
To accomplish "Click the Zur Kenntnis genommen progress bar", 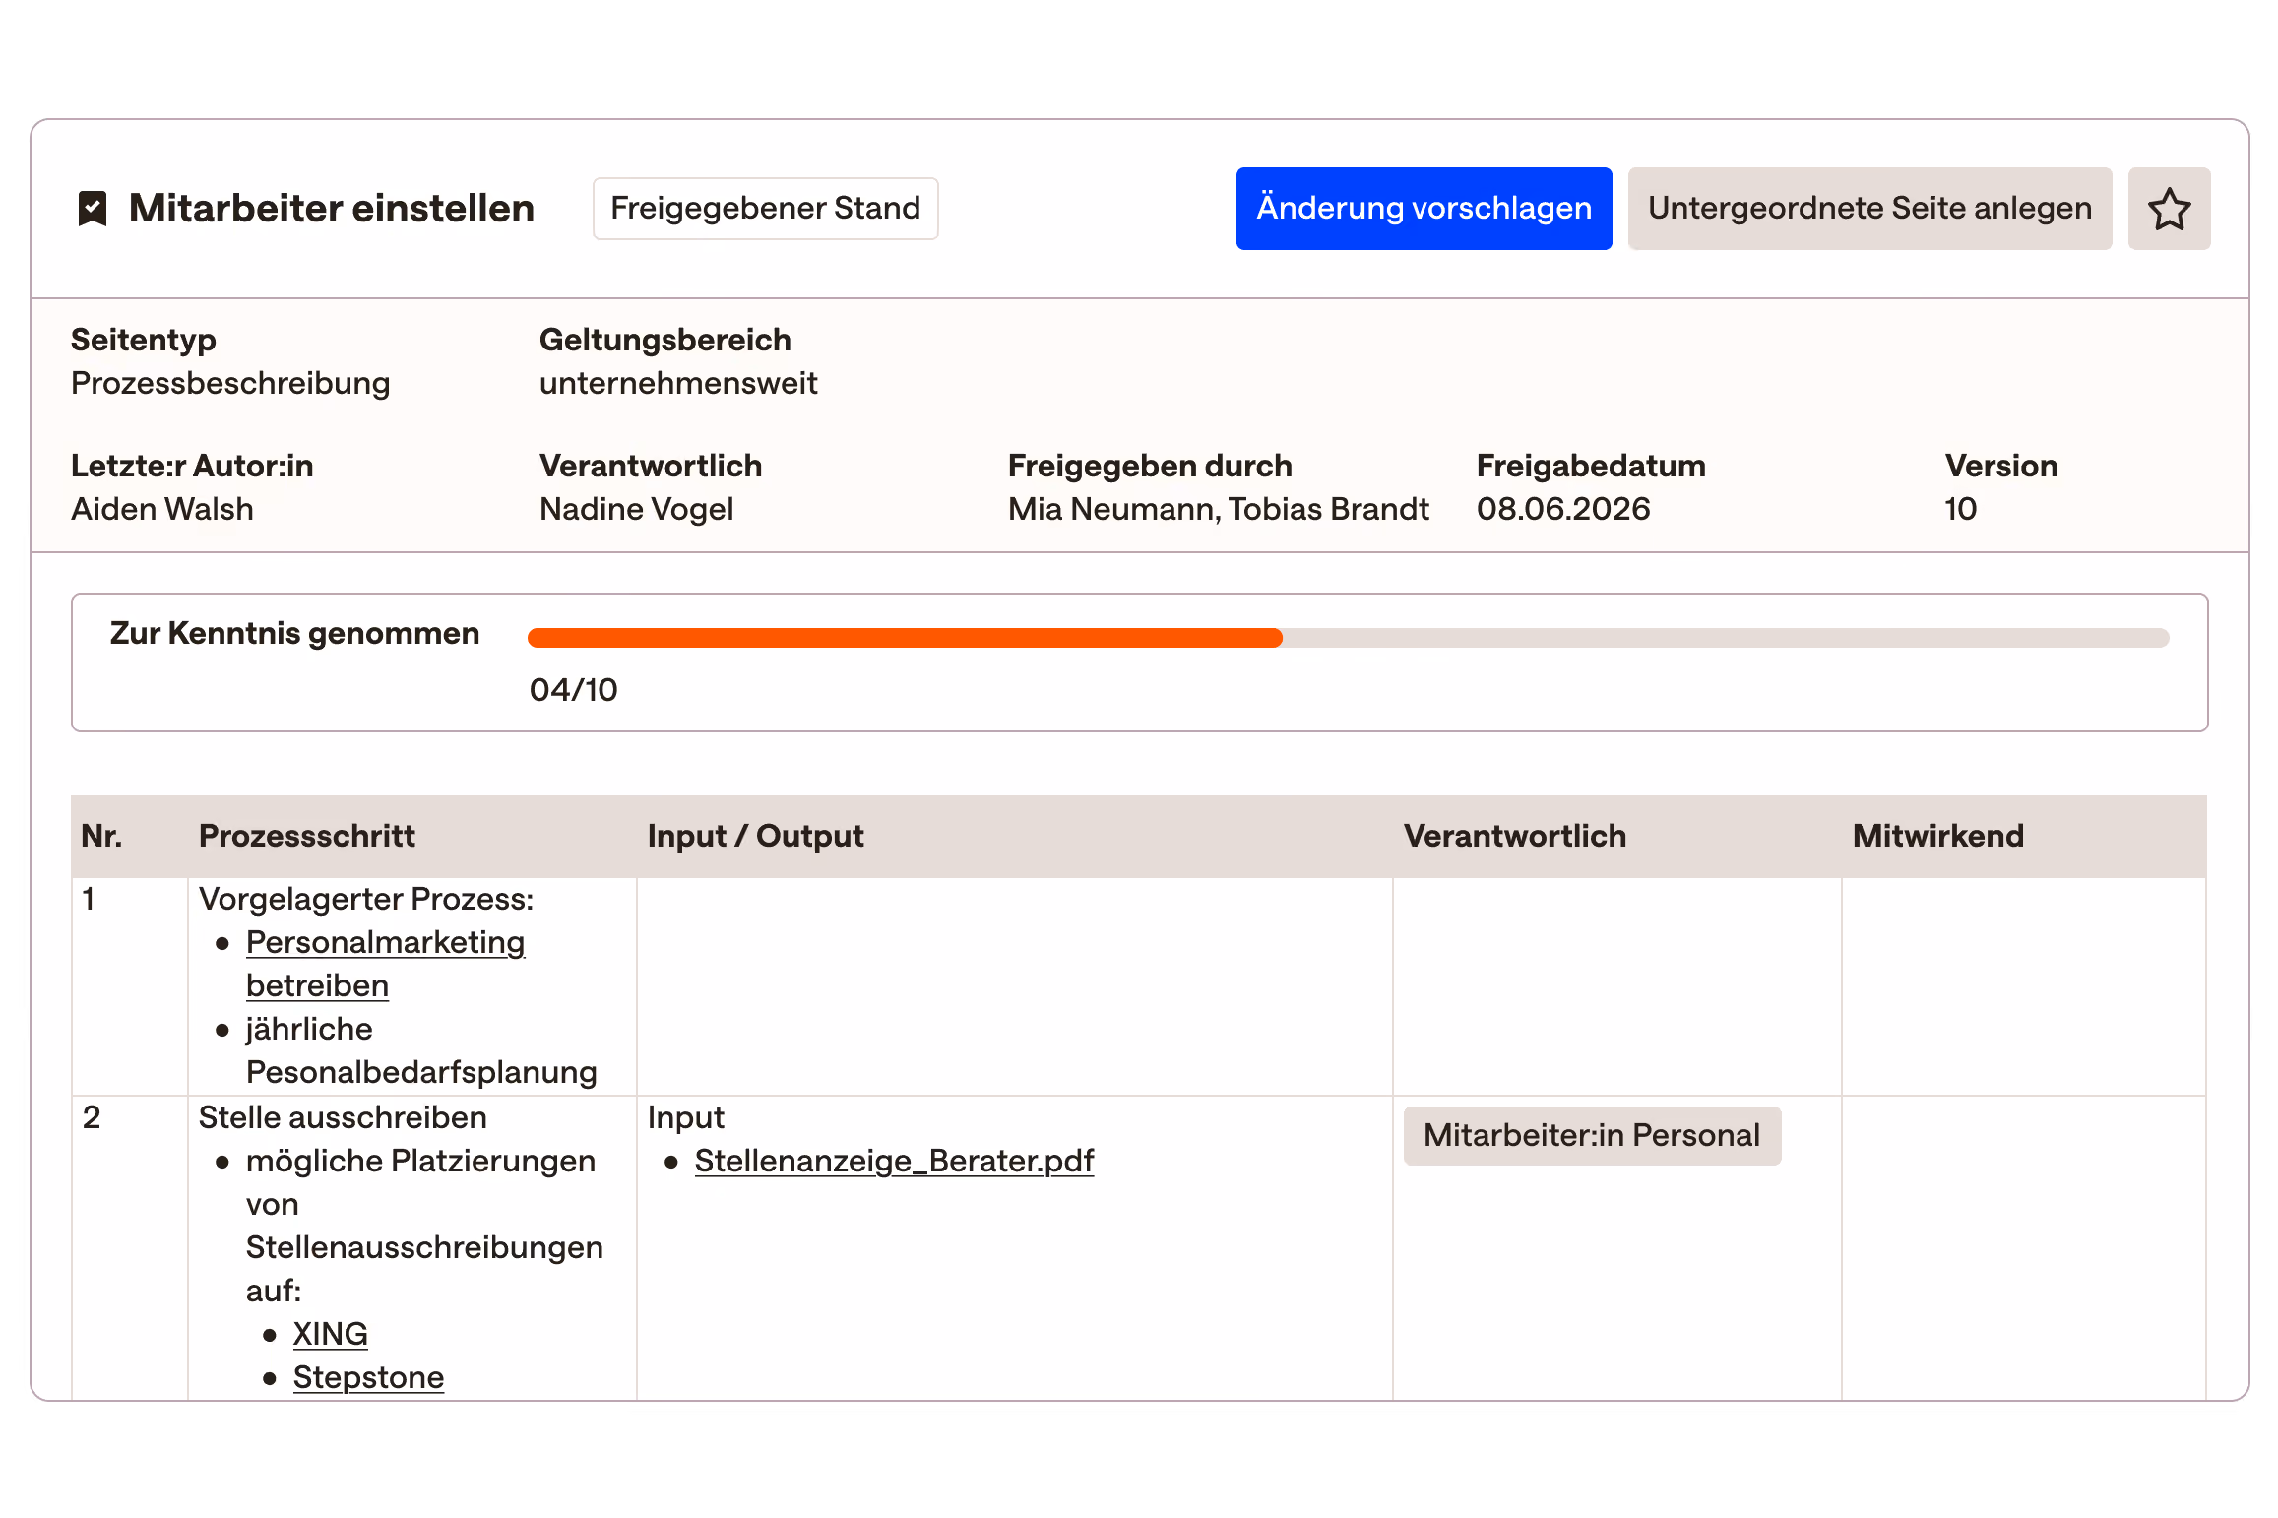I will coord(1348,638).
